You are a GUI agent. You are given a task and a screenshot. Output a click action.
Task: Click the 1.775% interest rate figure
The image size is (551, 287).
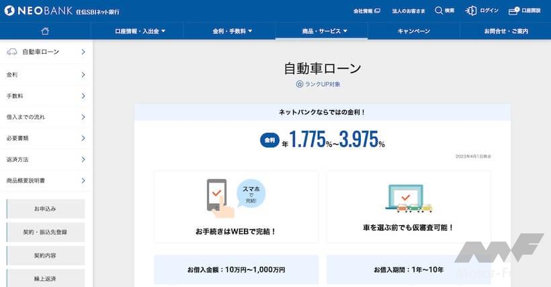310,139
